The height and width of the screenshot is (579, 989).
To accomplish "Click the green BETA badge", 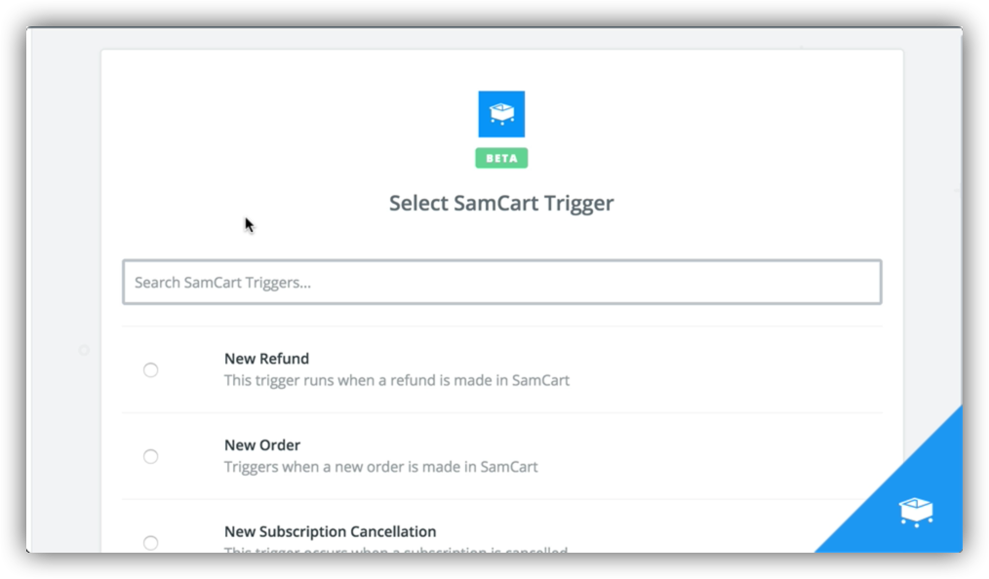I will (x=501, y=158).
